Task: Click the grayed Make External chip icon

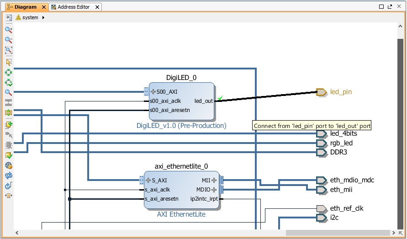Action: tap(9, 145)
